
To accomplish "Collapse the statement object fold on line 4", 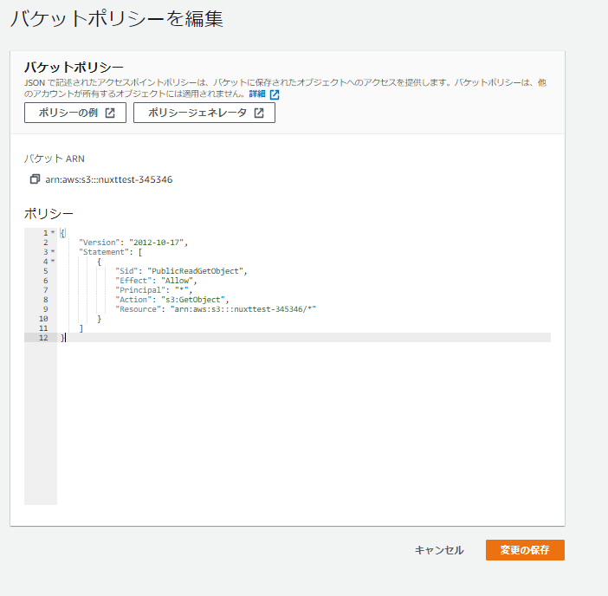I will pyautogui.click(x=53, y=261).
